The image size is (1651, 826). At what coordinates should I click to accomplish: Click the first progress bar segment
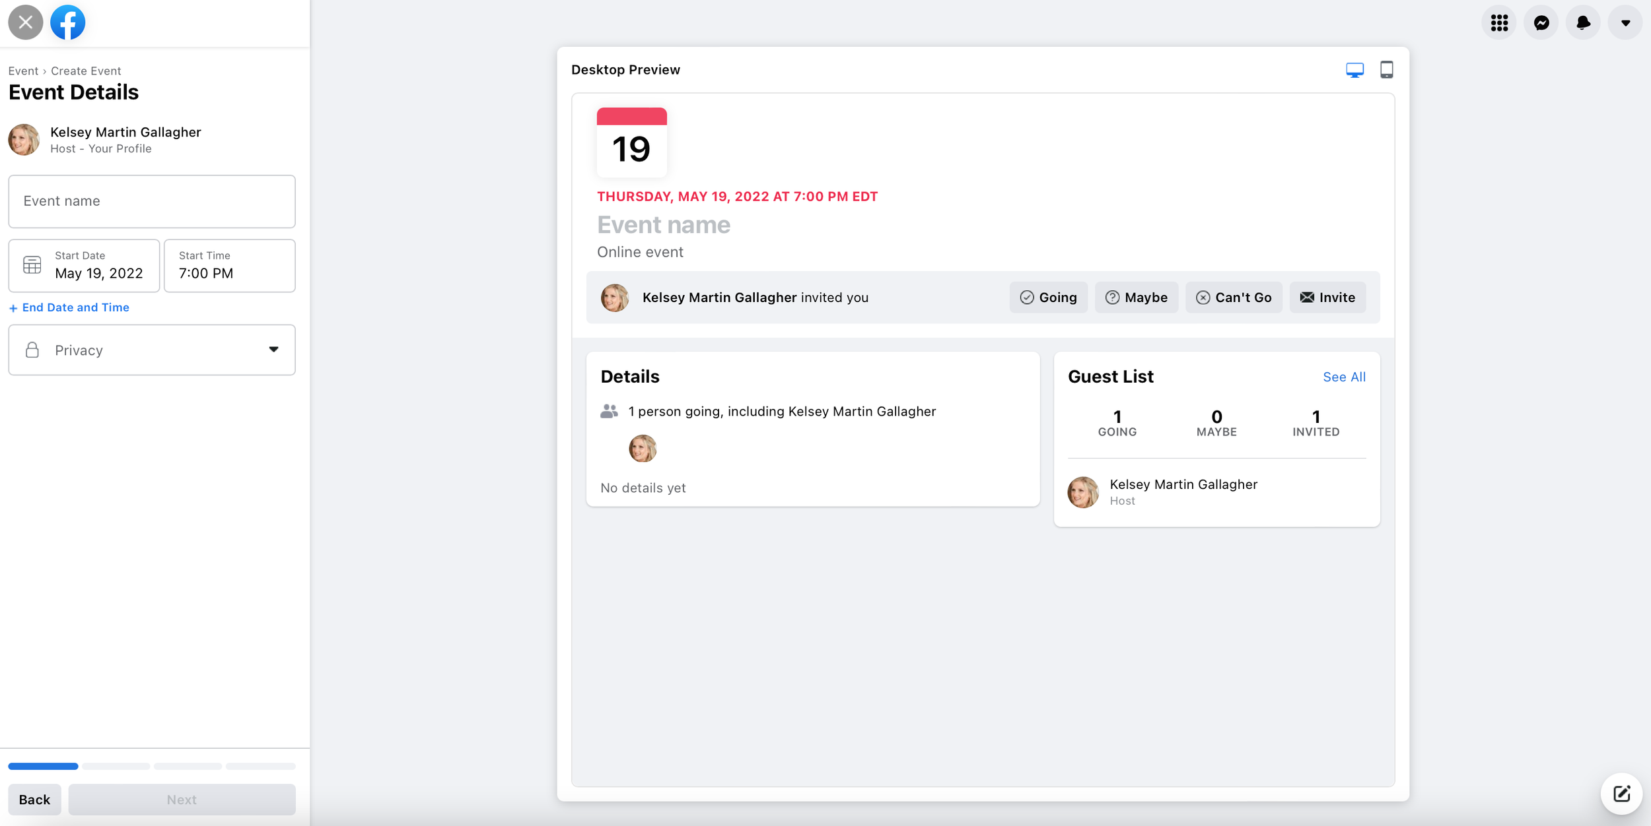point(43,766)
